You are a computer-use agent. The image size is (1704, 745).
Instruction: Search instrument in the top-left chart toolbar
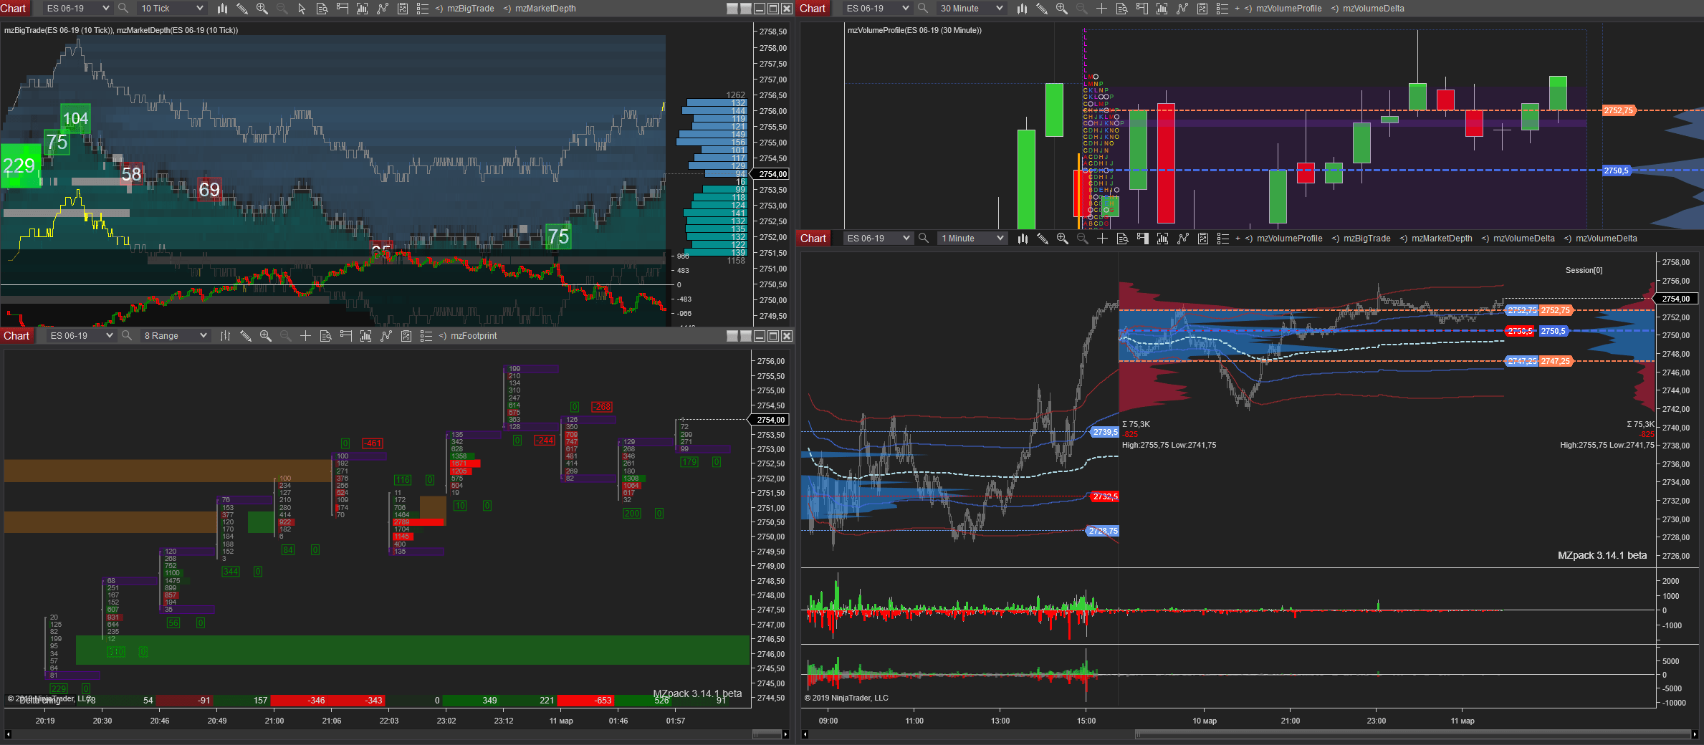(123, 9)
